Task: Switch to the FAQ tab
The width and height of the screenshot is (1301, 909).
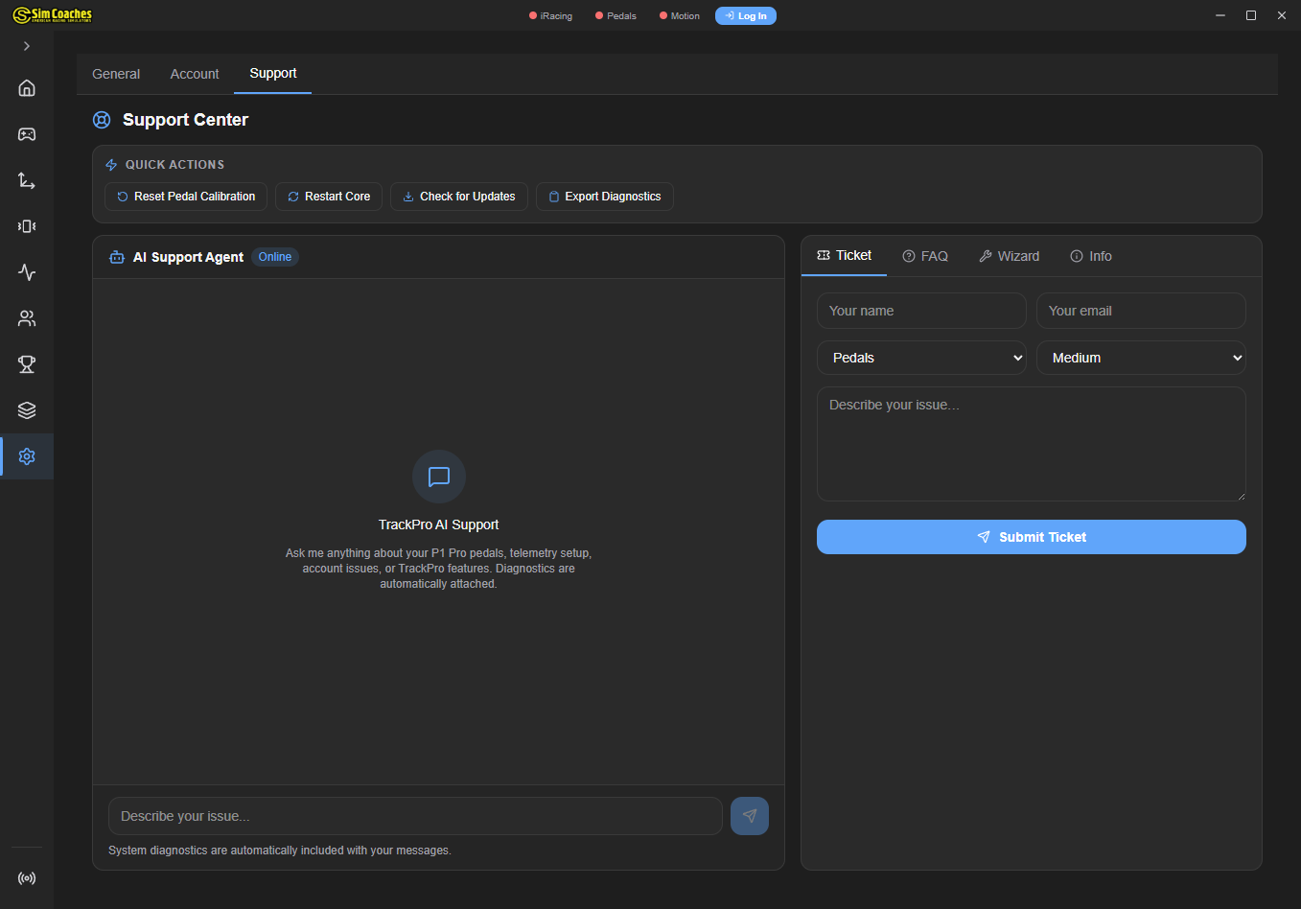Action: pos(924,255)
